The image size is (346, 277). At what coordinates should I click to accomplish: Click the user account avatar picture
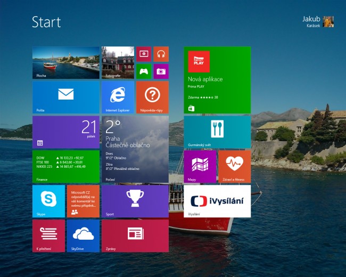coord(328,22)
